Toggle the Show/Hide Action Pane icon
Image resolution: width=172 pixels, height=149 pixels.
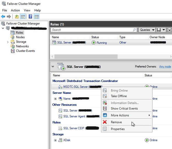point(37,17)
